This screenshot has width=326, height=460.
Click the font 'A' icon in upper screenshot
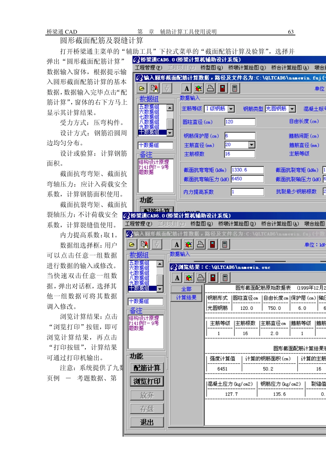[186, 88]
